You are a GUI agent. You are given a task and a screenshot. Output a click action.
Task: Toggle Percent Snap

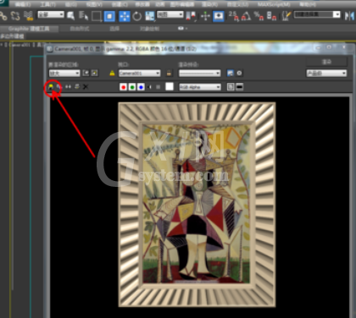259,16
